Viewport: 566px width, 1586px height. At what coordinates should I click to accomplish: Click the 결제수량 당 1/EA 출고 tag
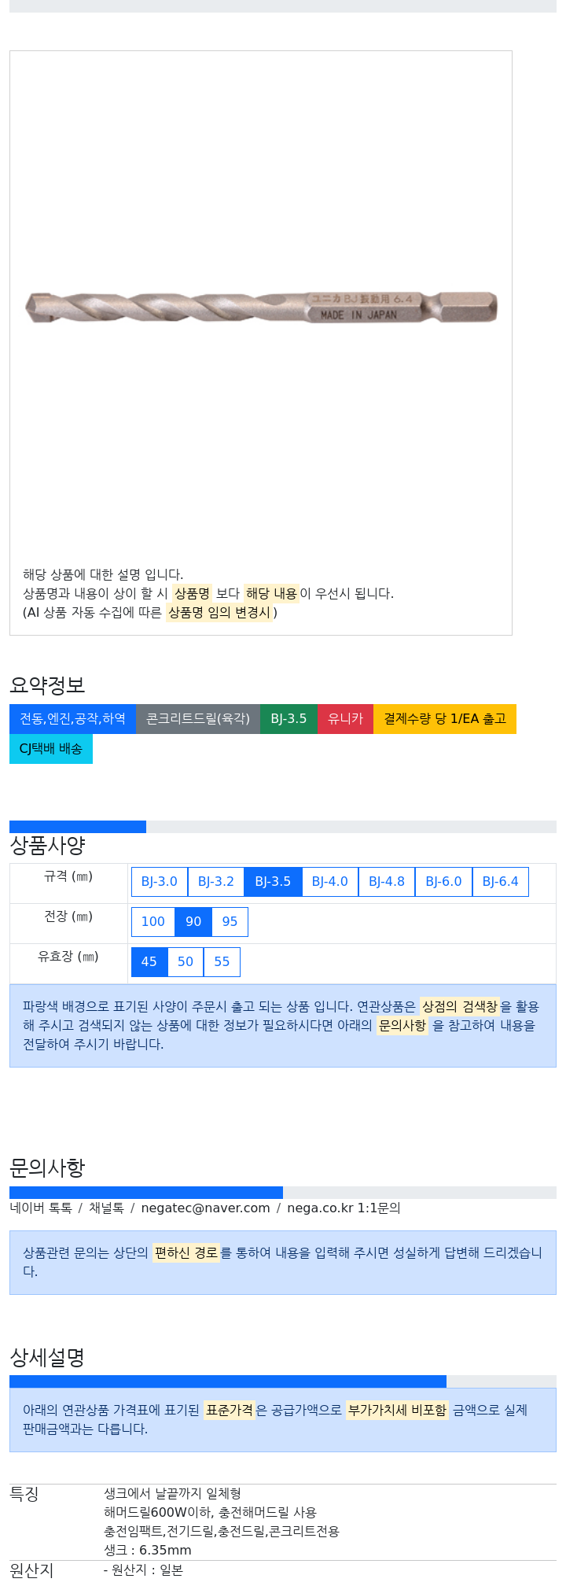tap(445, 719)
